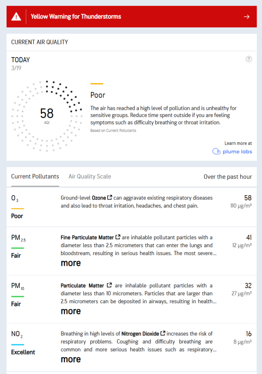Click the yellow Poor indicator bar under O3
The image size is (262, 374).
(17, 209)
